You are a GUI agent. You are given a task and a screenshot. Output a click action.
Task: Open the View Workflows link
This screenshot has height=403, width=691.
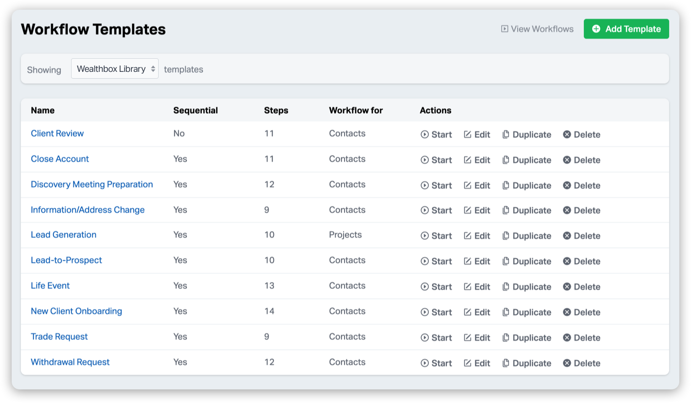[537, 29]
